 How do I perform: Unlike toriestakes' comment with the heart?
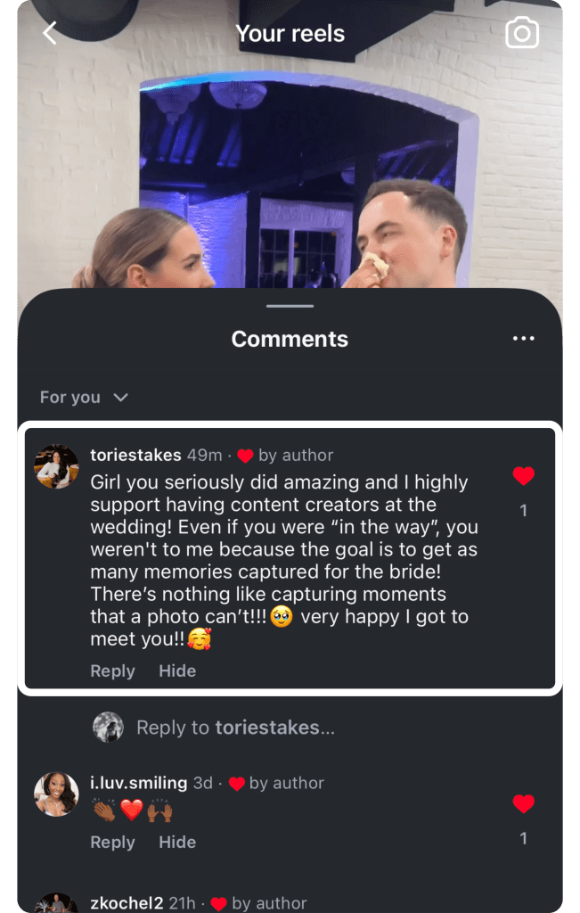[x=524, y=476]
